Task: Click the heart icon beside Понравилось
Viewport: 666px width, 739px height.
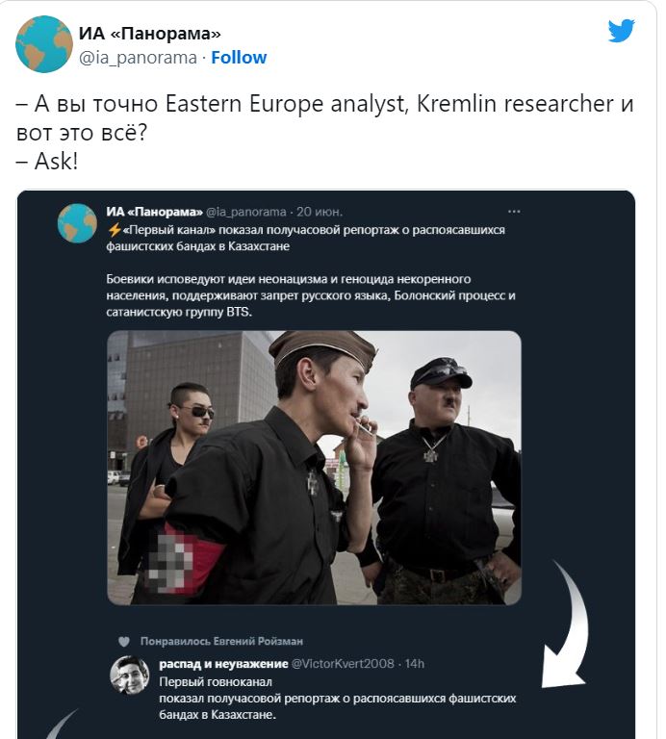Action: [124, 642]
